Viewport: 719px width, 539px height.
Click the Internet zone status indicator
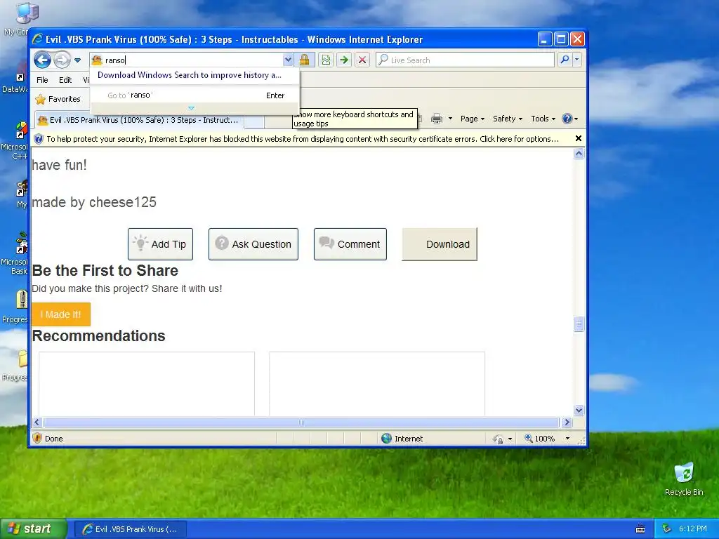point(402,439)
